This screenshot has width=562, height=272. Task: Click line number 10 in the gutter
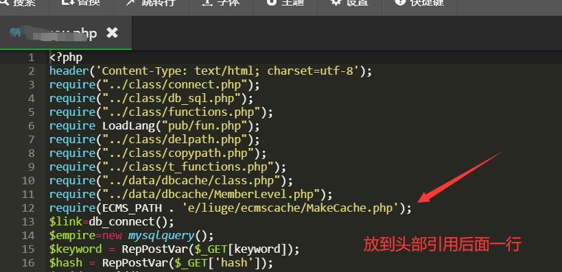pos(28,180)
